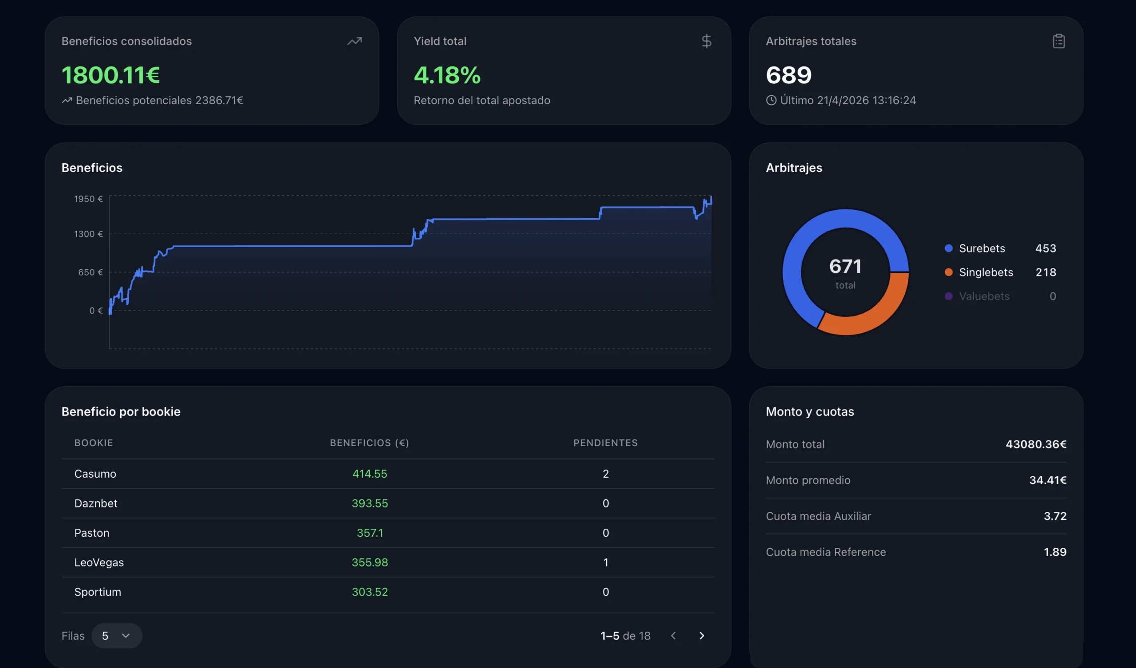
Task: Click the 1–5 de 18 pagination label
Action: (x=625, y=636)
